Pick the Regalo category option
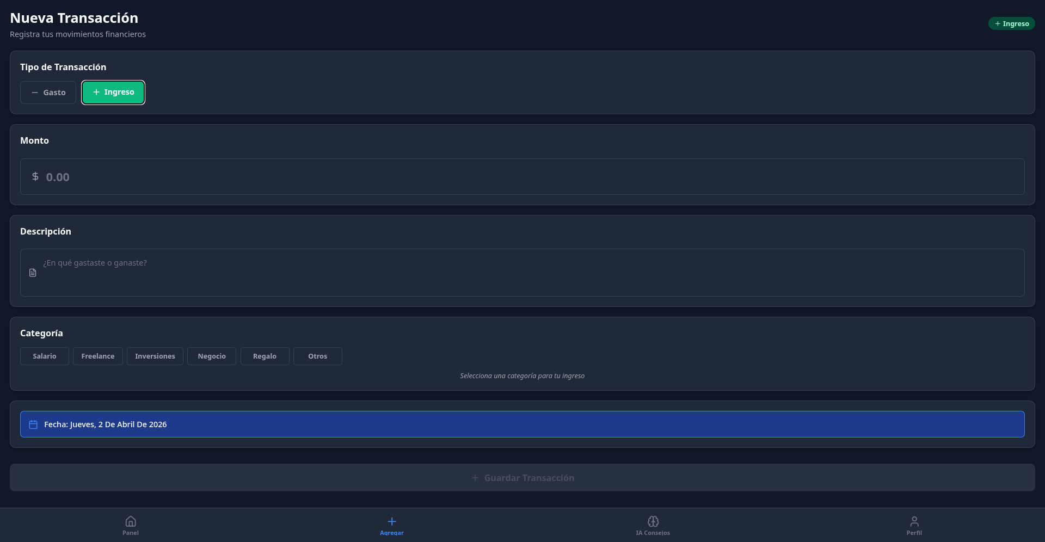 [x=265, y=356]
